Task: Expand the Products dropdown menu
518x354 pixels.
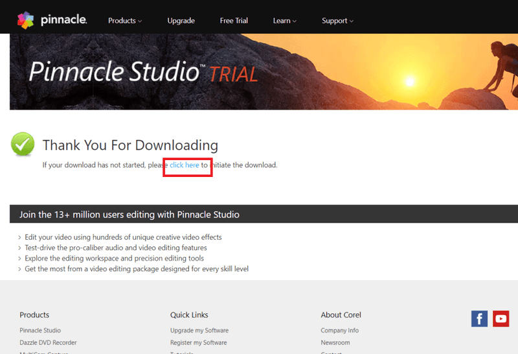Action: (125, 21)
